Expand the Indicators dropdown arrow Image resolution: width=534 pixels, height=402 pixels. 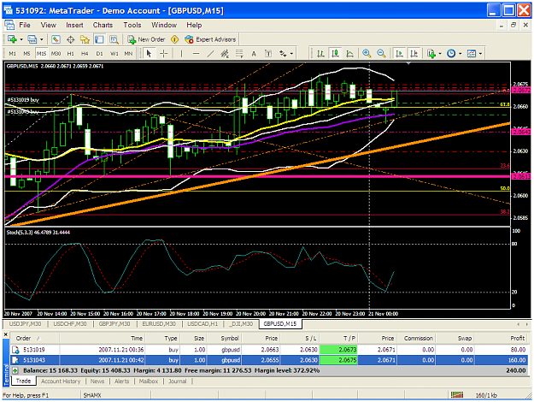pyautogui.click(x=440, y=54)
